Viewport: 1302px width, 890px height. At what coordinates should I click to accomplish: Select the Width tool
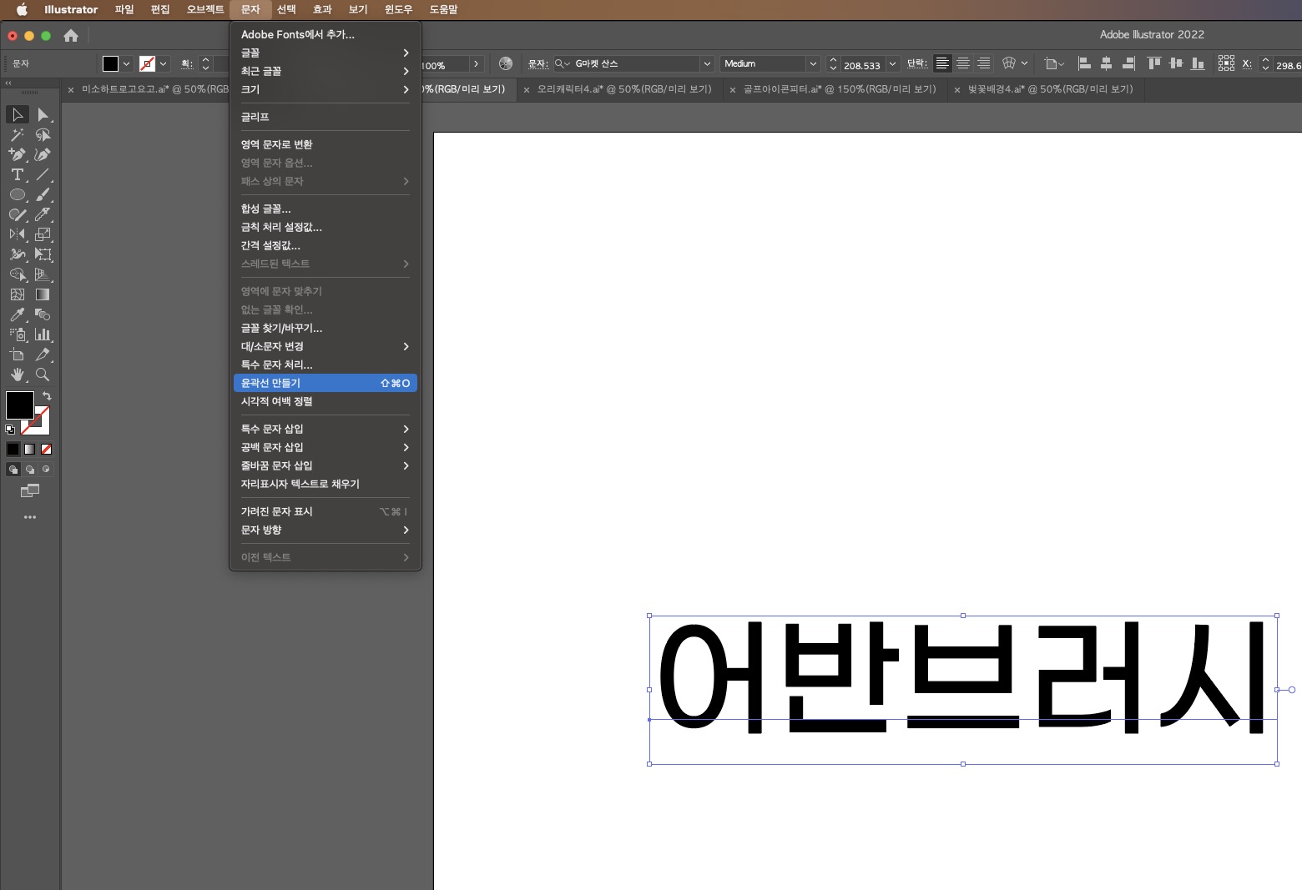(18, 254)
